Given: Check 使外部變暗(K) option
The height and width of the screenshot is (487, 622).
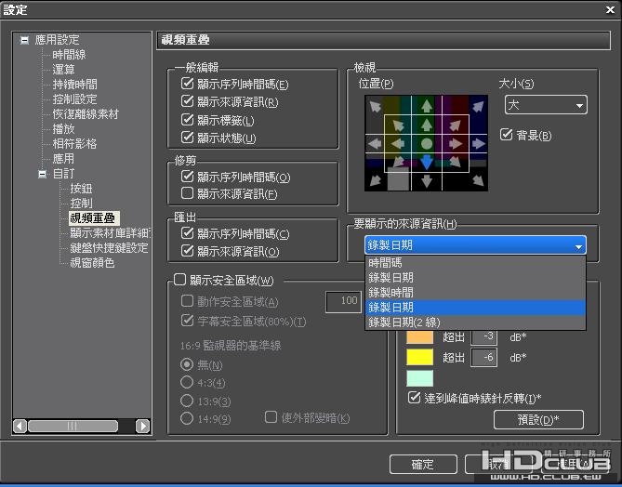Looking at the screenshot, I should click(271, 417).
